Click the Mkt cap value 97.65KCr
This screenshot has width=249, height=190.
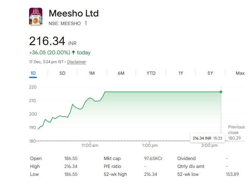click(153, 158)
